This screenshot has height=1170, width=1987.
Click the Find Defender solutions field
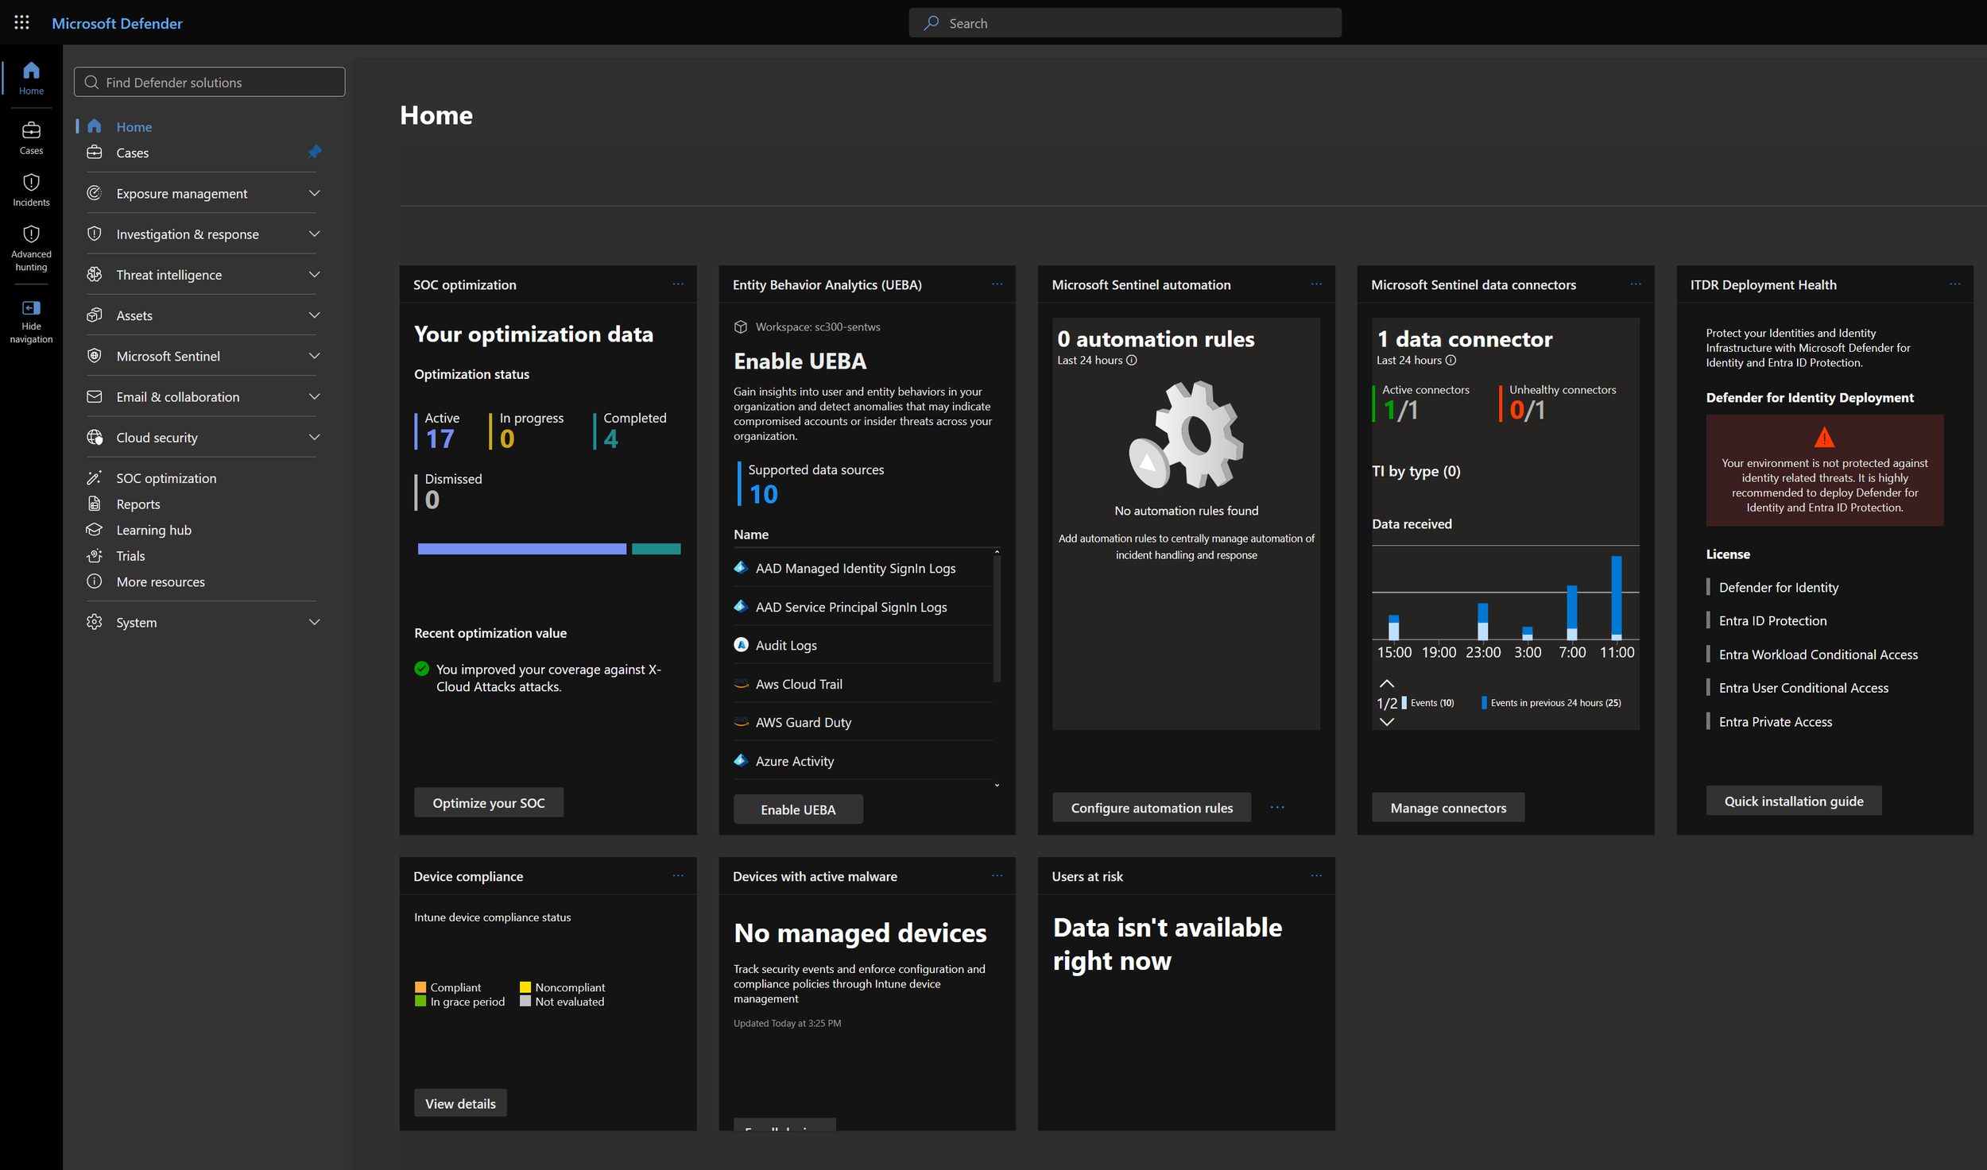point(210,82)
